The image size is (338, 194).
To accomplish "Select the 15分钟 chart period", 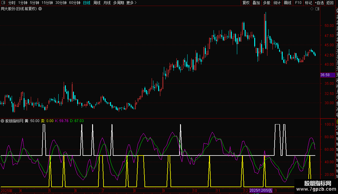I will [47, 3].
